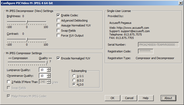This screenshot has height=105, width=184.
Task: Click the Compression Quality slider handle
Action: [47, 62]
